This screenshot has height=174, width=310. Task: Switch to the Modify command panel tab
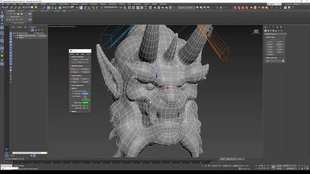click(269, 27)
